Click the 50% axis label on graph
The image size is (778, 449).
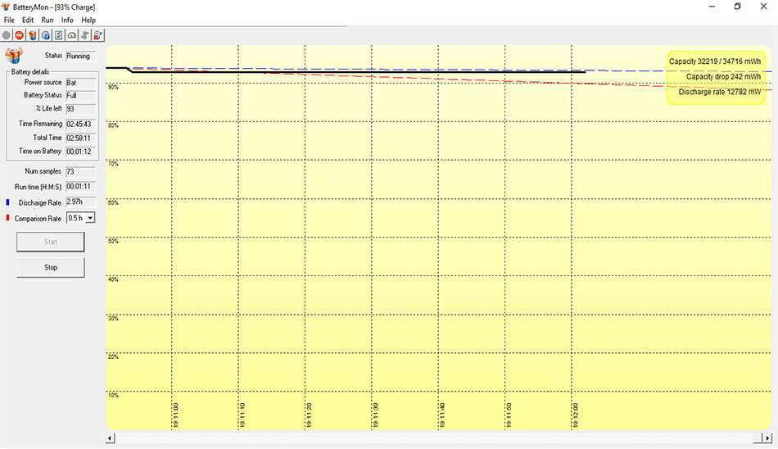[x=113, y=241]
